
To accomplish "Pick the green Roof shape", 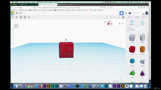I will (132, 73).
